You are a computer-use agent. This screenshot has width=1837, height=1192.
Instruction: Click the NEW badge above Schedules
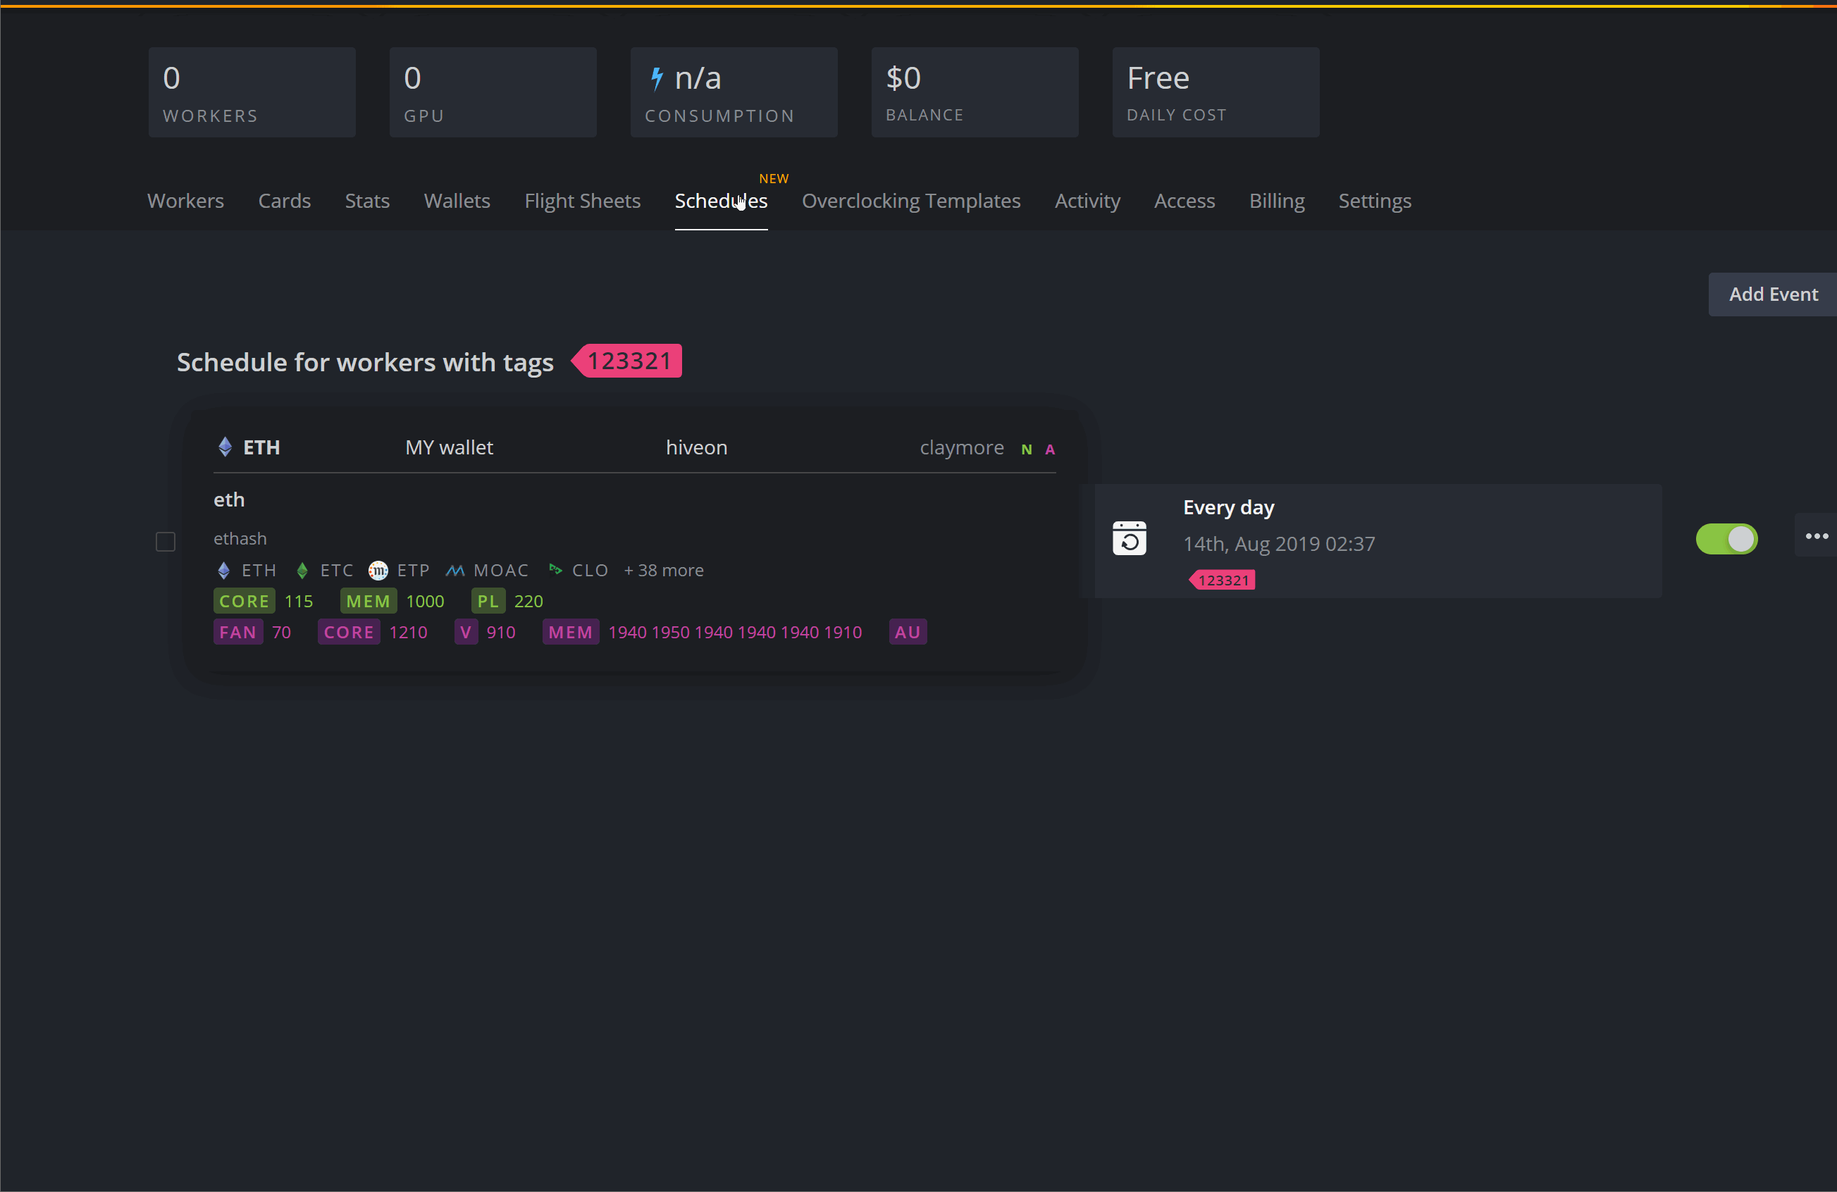coord(774,178)
